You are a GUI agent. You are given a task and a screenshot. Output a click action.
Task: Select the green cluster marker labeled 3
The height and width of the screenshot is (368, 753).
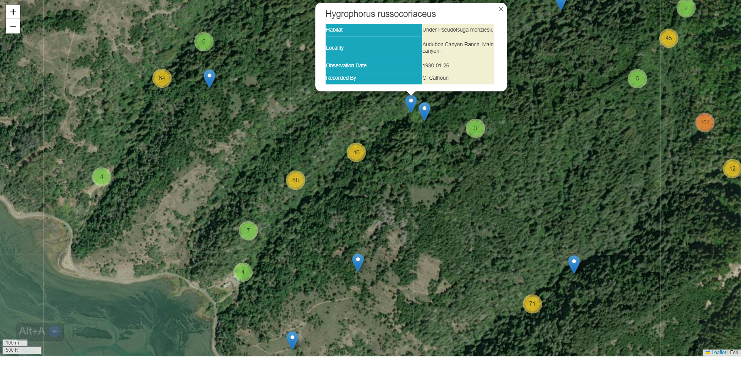point(475,128)
